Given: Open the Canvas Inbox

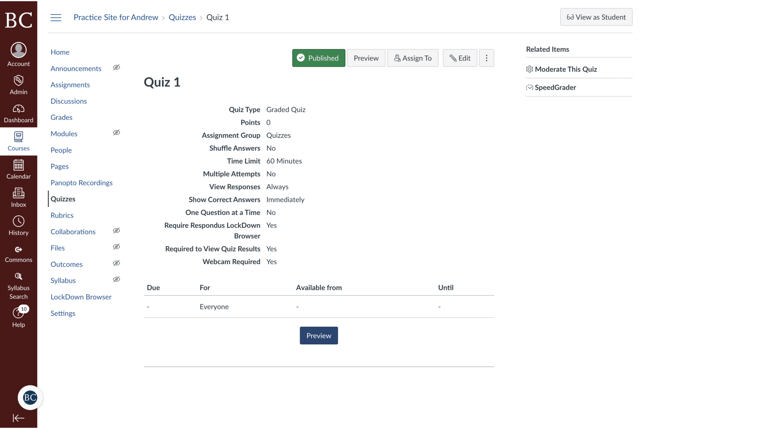Looking at the screenshot, I should (x=18, y=197).
